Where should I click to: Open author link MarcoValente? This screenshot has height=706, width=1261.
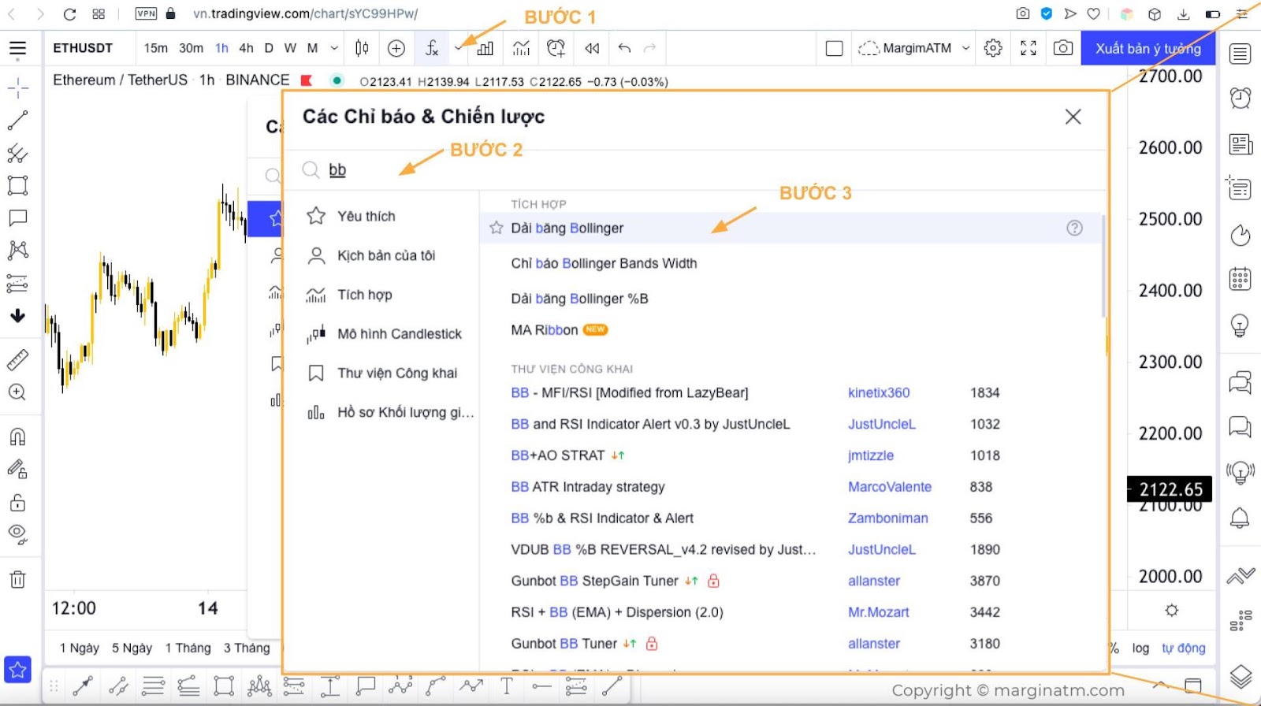pyautogui.click(x=890, y=487)
